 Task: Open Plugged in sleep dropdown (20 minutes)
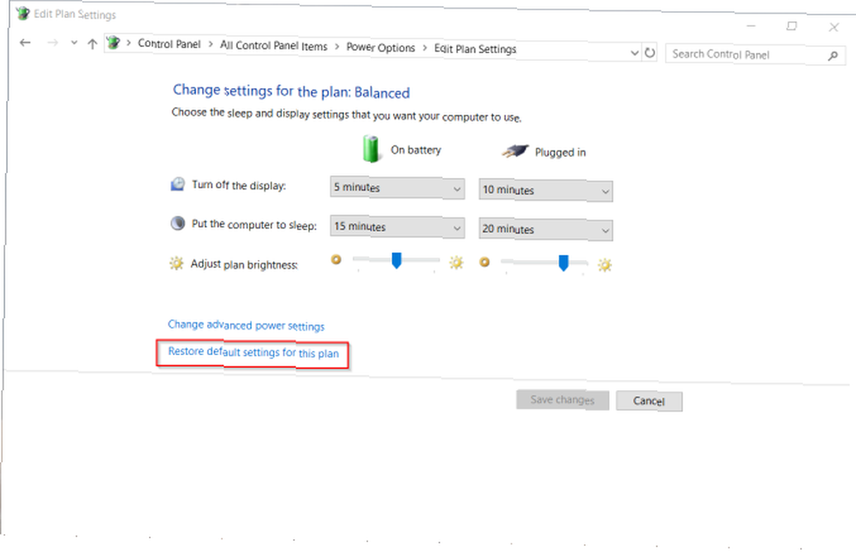click(545, 229)
